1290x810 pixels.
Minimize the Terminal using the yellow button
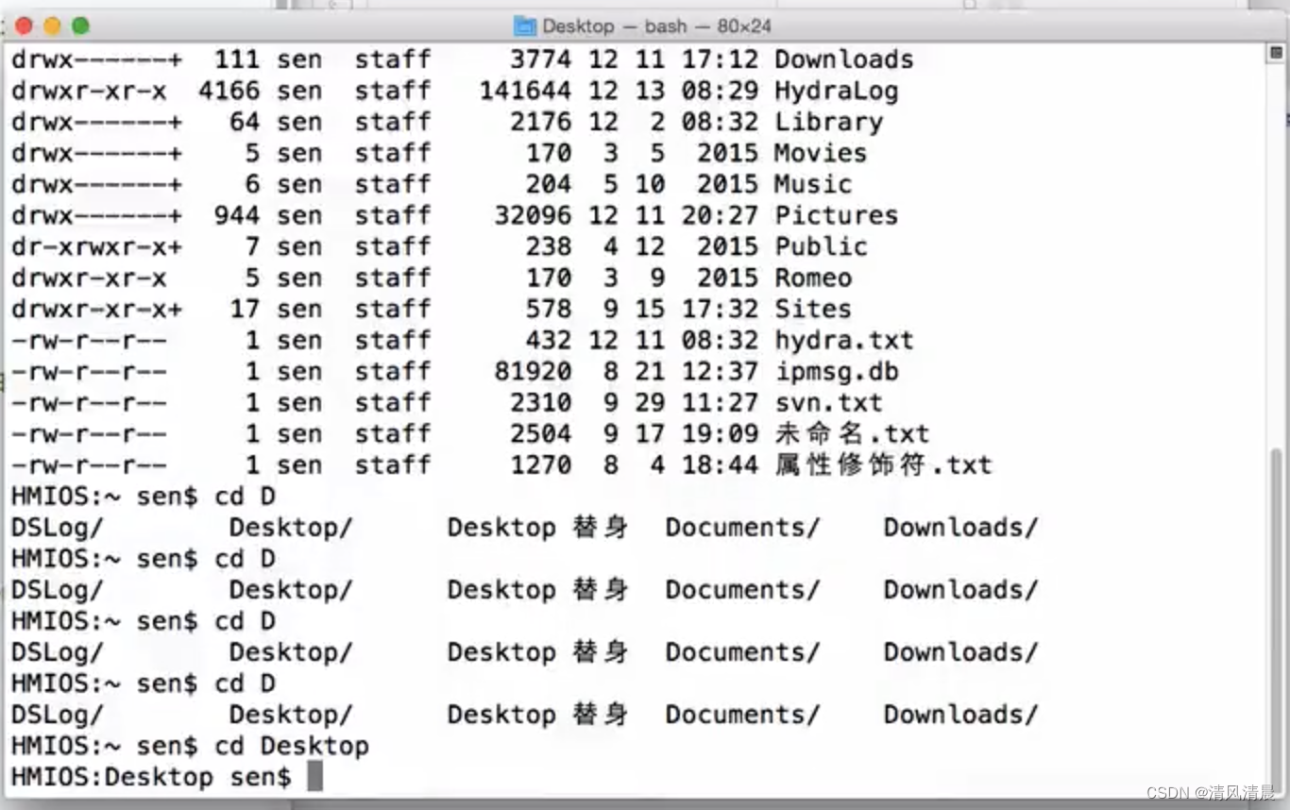(x=53, y=25)
